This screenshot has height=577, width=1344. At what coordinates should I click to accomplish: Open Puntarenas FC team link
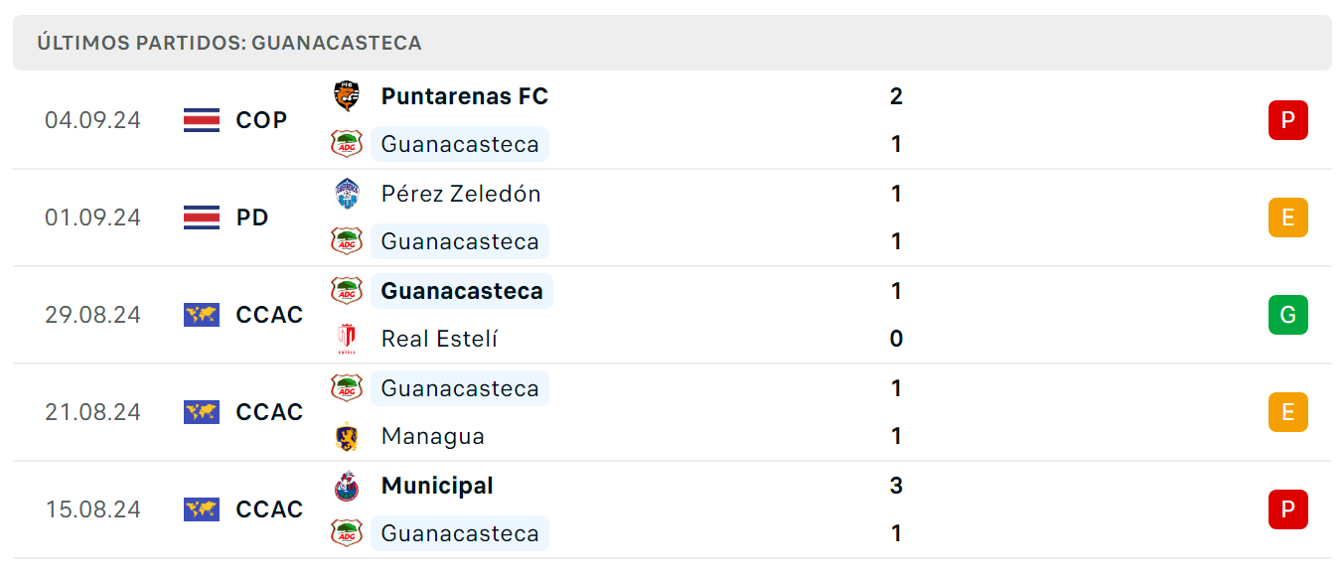pyautogui.click(x=464, y=96)
